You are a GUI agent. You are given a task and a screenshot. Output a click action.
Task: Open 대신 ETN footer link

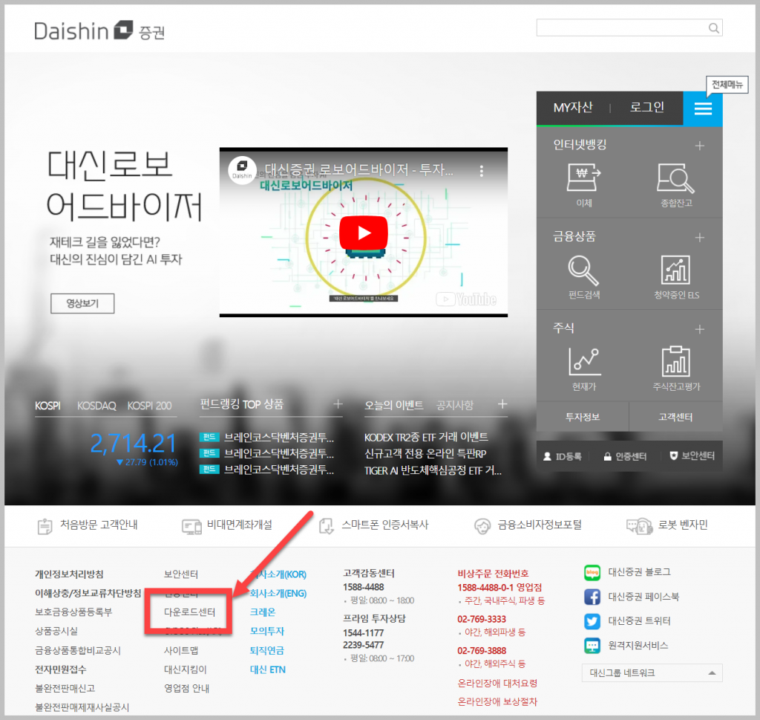(x=267, y=669)
